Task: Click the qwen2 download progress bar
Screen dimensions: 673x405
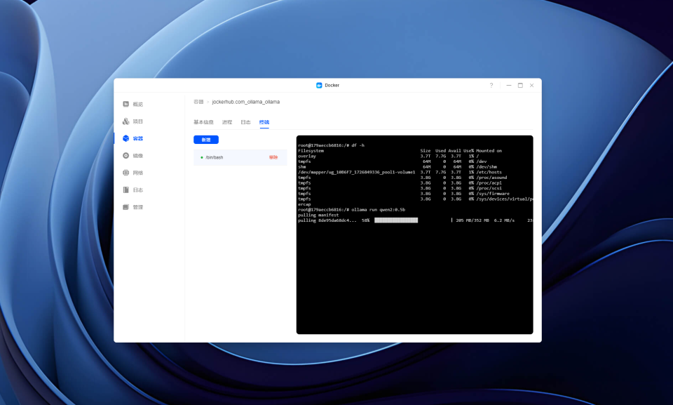Action: pyautogui.click(x=395, y=220)
